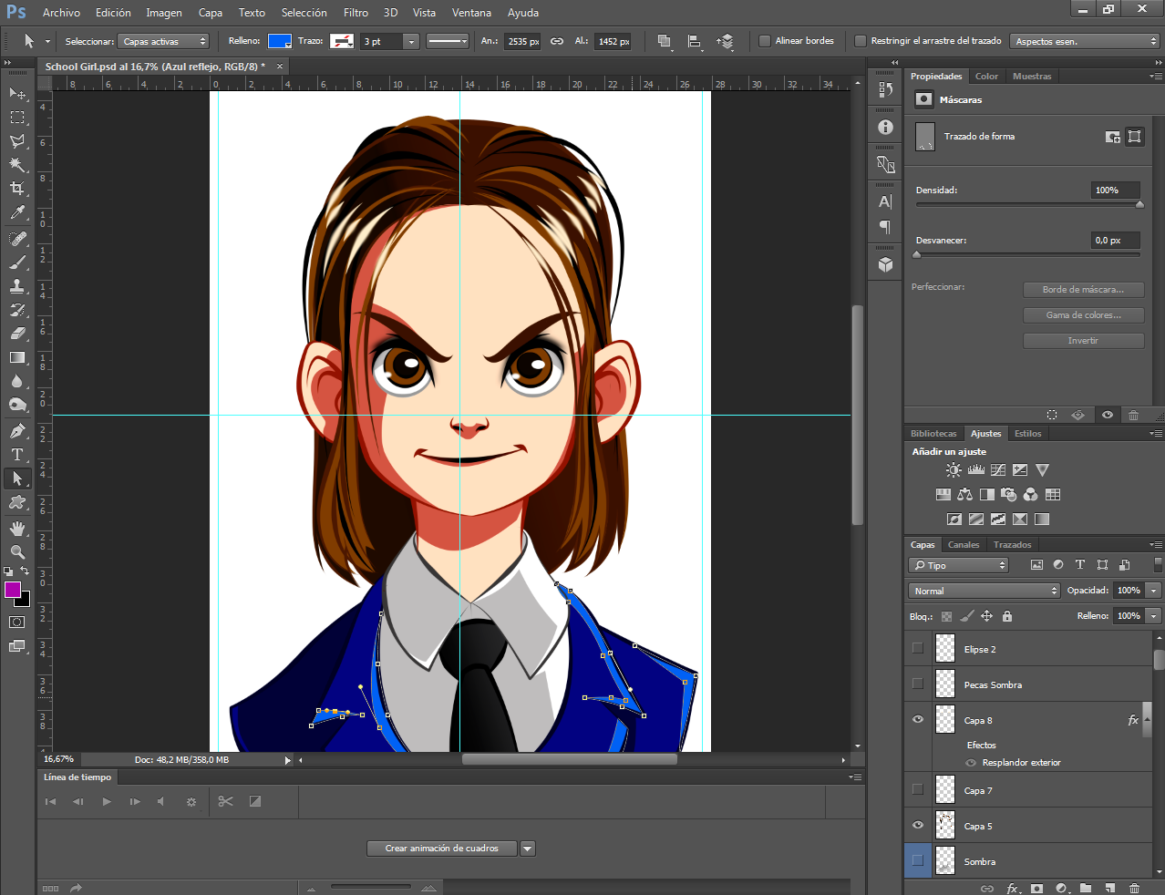
Task: Open the Bibliotecas tab
Action: [x=933, y=434]
